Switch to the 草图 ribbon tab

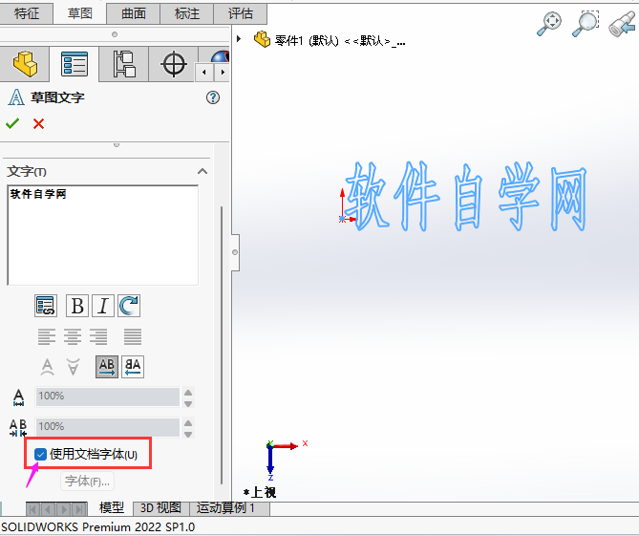click(x=80, y=13)
